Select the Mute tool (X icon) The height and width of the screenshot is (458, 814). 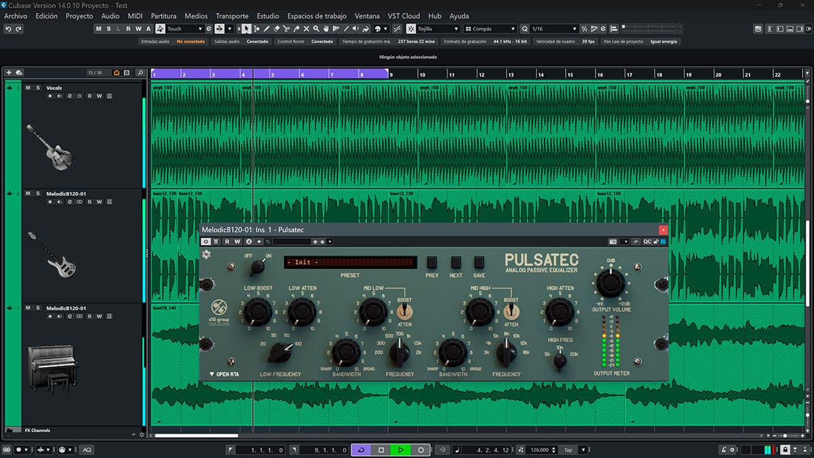(307, 29)
